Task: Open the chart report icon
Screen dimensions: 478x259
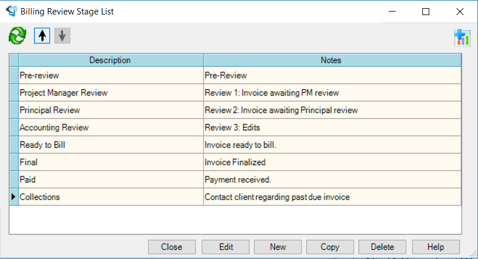Action: click(x=462, y=38)
